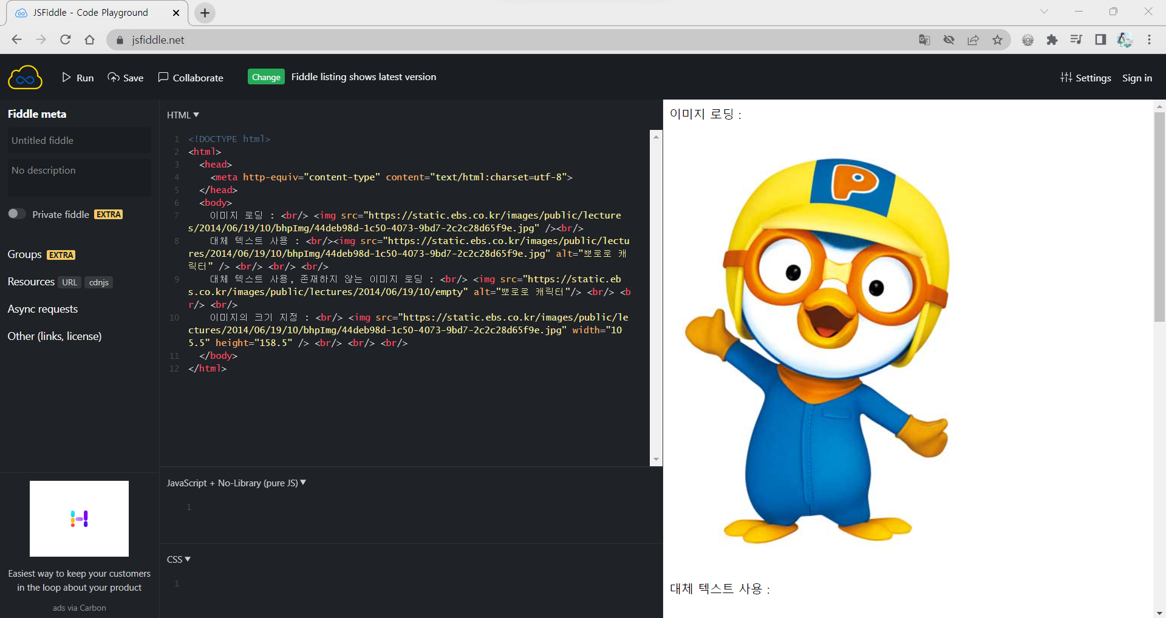Click the result pane scrollbar thumb
Image resolution: width=1166 pixels, height=618 pixels.
click(1159, 217)
